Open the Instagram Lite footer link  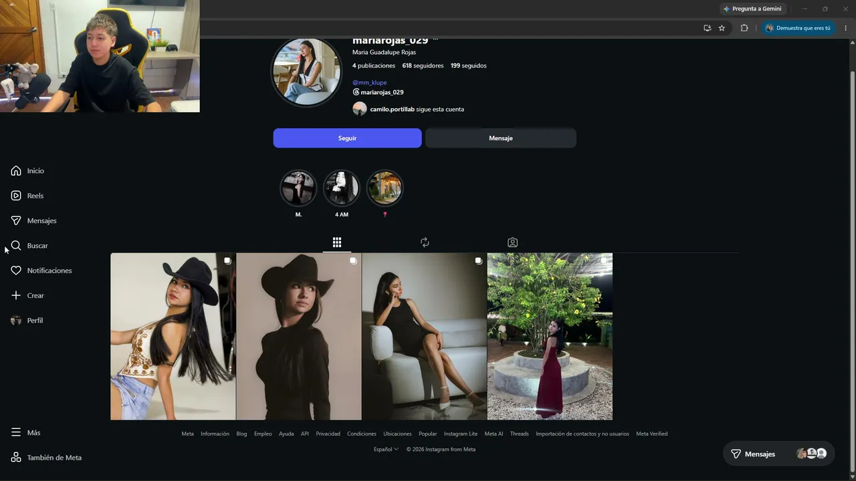click(x=461, y=434)
